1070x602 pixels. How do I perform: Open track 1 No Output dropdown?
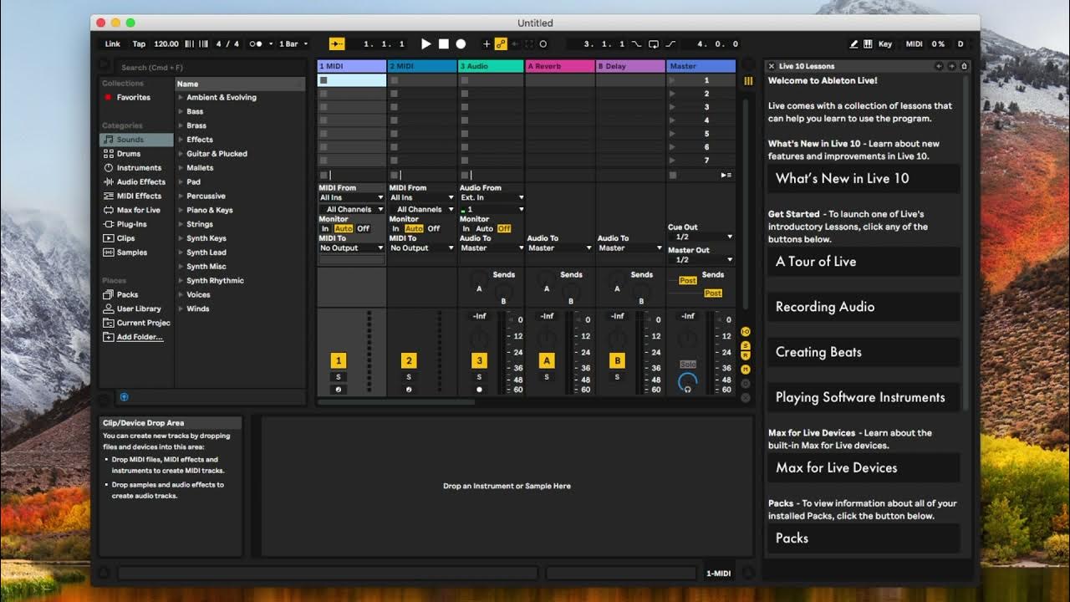point(352,248)
